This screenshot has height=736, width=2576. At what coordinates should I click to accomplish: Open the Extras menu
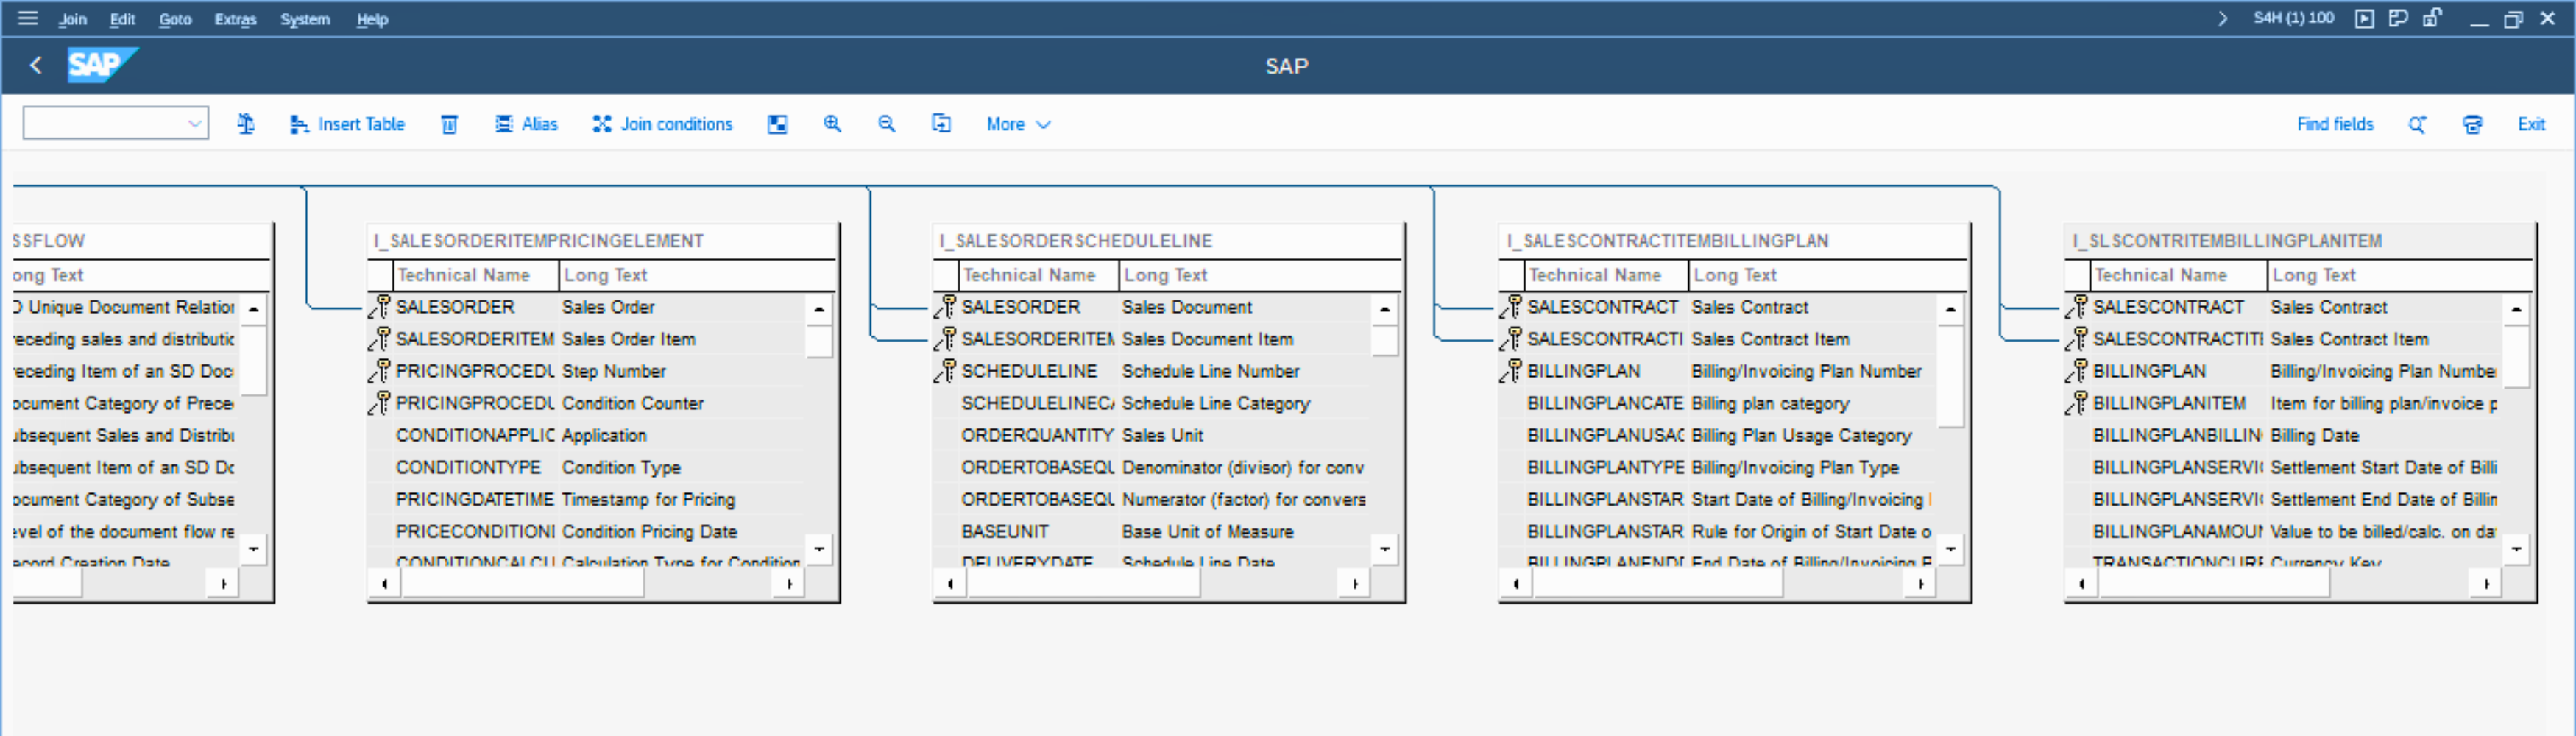pos(235,19)
